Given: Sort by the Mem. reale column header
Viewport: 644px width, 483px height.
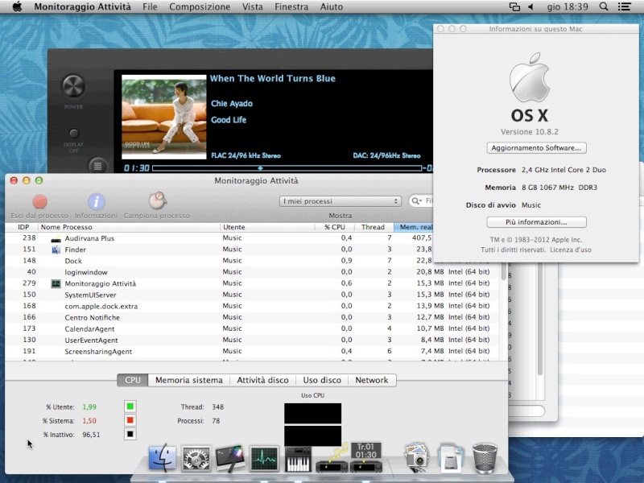Looking at the screenshot, I should pyautogui.click(x=415, y=227).
